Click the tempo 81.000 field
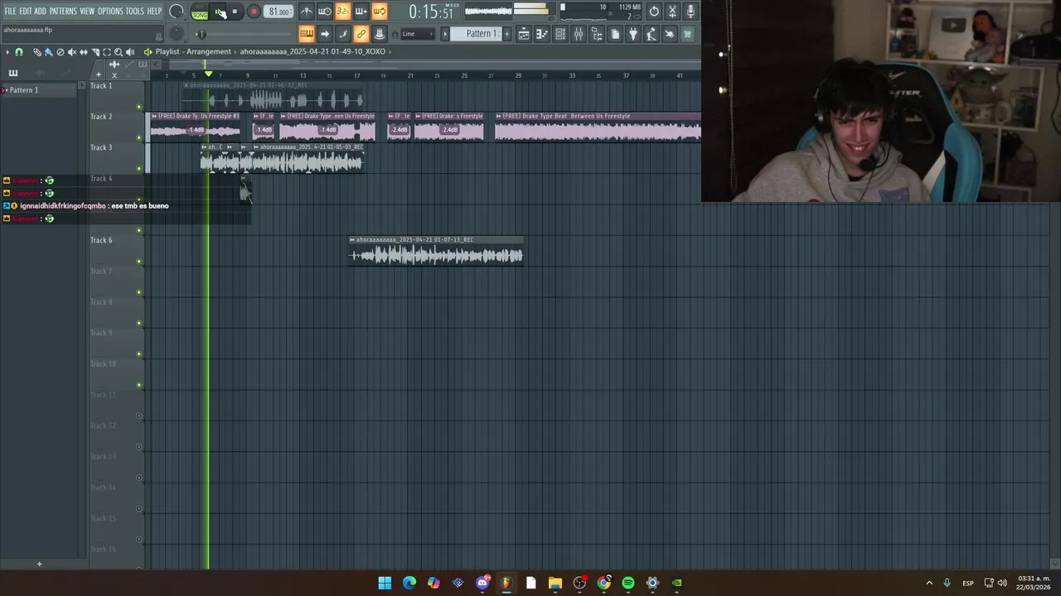Image resolution: width=1061 pixels, height=596 pixels. click(x=279, y=12)
